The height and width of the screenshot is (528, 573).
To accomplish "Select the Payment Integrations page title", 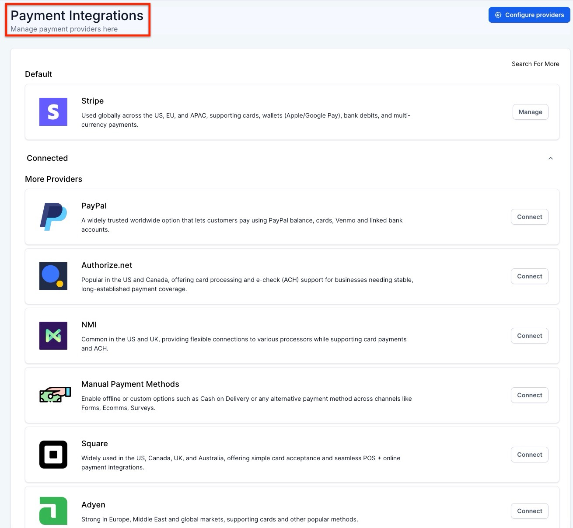I will coord(77,16).
